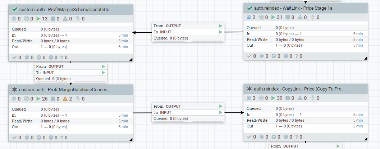
Task: Click queue size bar in ProfitMarginDatabaseConnec-to-CopyLink connection
Action: click(187, 122)
